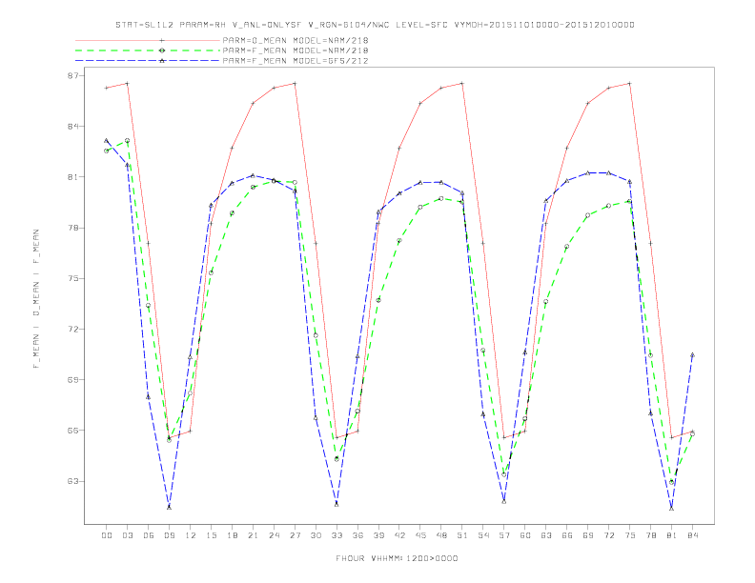Click the red plus data point at hour 51
The height and width of the screenshot is (583, 755).
point(462,84)
